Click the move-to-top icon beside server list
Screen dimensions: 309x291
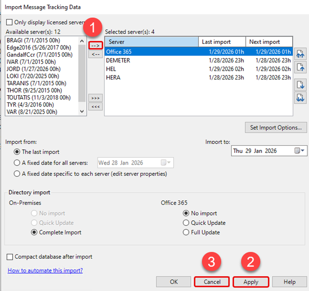click(x=300, y=54)
